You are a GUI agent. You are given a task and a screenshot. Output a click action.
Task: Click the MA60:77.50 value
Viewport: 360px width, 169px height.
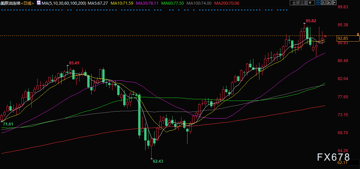point(173,3)
